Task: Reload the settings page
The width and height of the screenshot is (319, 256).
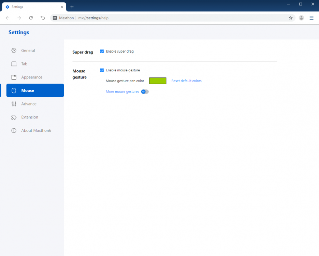Action: point(31,18)
